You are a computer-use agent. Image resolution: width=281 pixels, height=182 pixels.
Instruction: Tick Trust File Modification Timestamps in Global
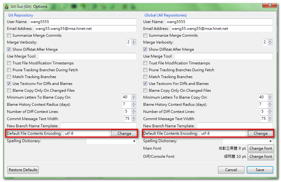click(x=145, y=63)
